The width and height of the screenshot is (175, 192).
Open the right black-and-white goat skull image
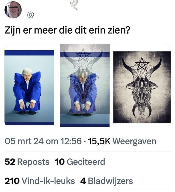tap(142, 87)
